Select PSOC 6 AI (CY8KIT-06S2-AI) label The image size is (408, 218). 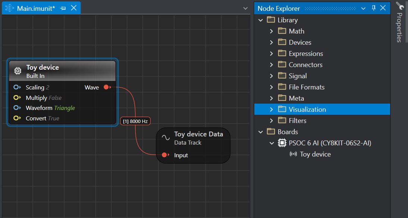point(330,143)
